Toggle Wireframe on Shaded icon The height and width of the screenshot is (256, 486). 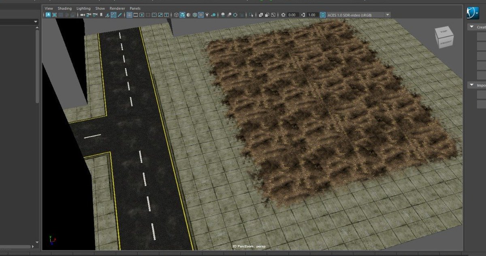coord(194,15)
